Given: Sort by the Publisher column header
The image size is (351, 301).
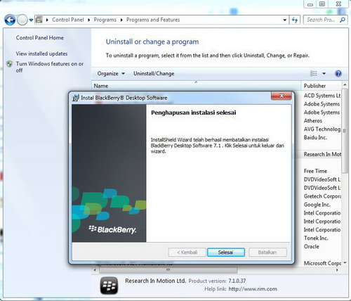Looking at the screenshot, I should [322, 86].
